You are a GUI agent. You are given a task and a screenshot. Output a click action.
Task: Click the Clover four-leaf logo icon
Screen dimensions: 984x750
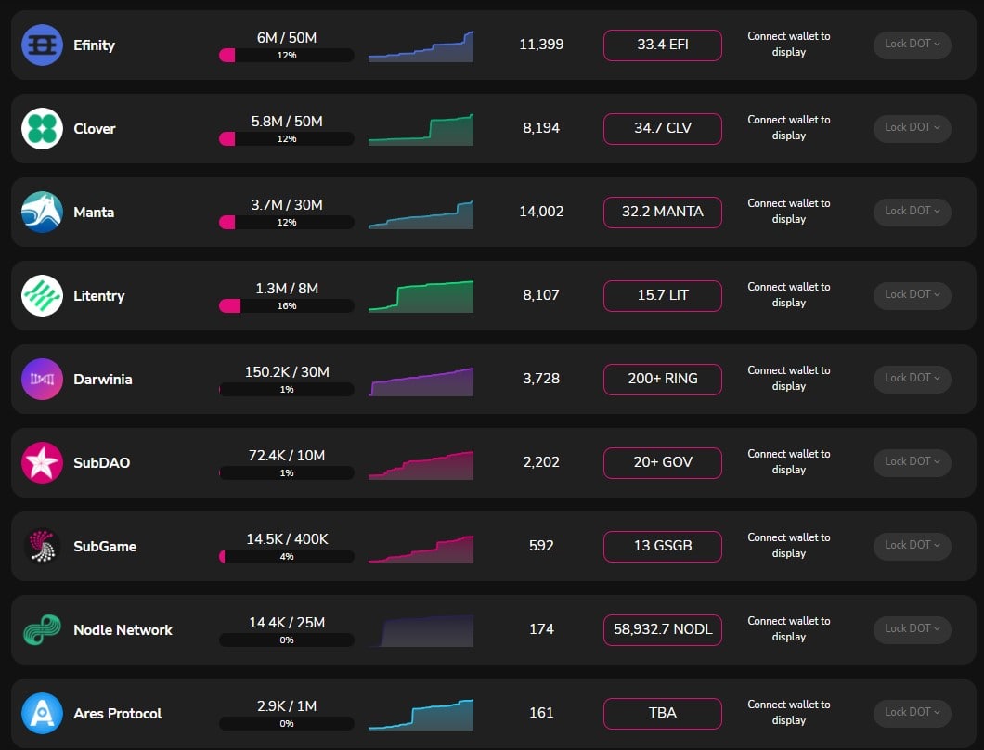click(x=42, y=129)
